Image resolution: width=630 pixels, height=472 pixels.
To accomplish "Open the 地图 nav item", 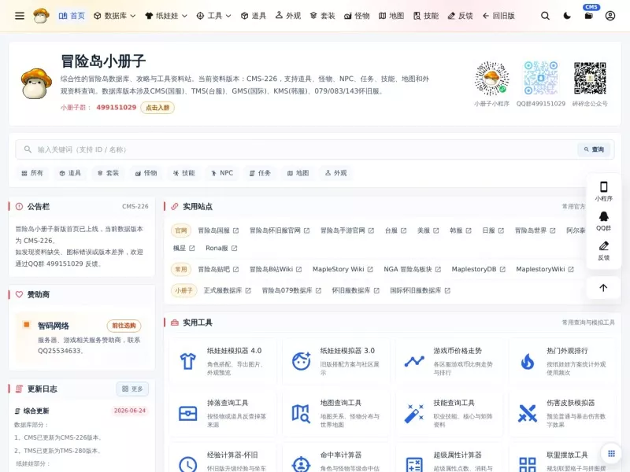I will coord(391,16).
